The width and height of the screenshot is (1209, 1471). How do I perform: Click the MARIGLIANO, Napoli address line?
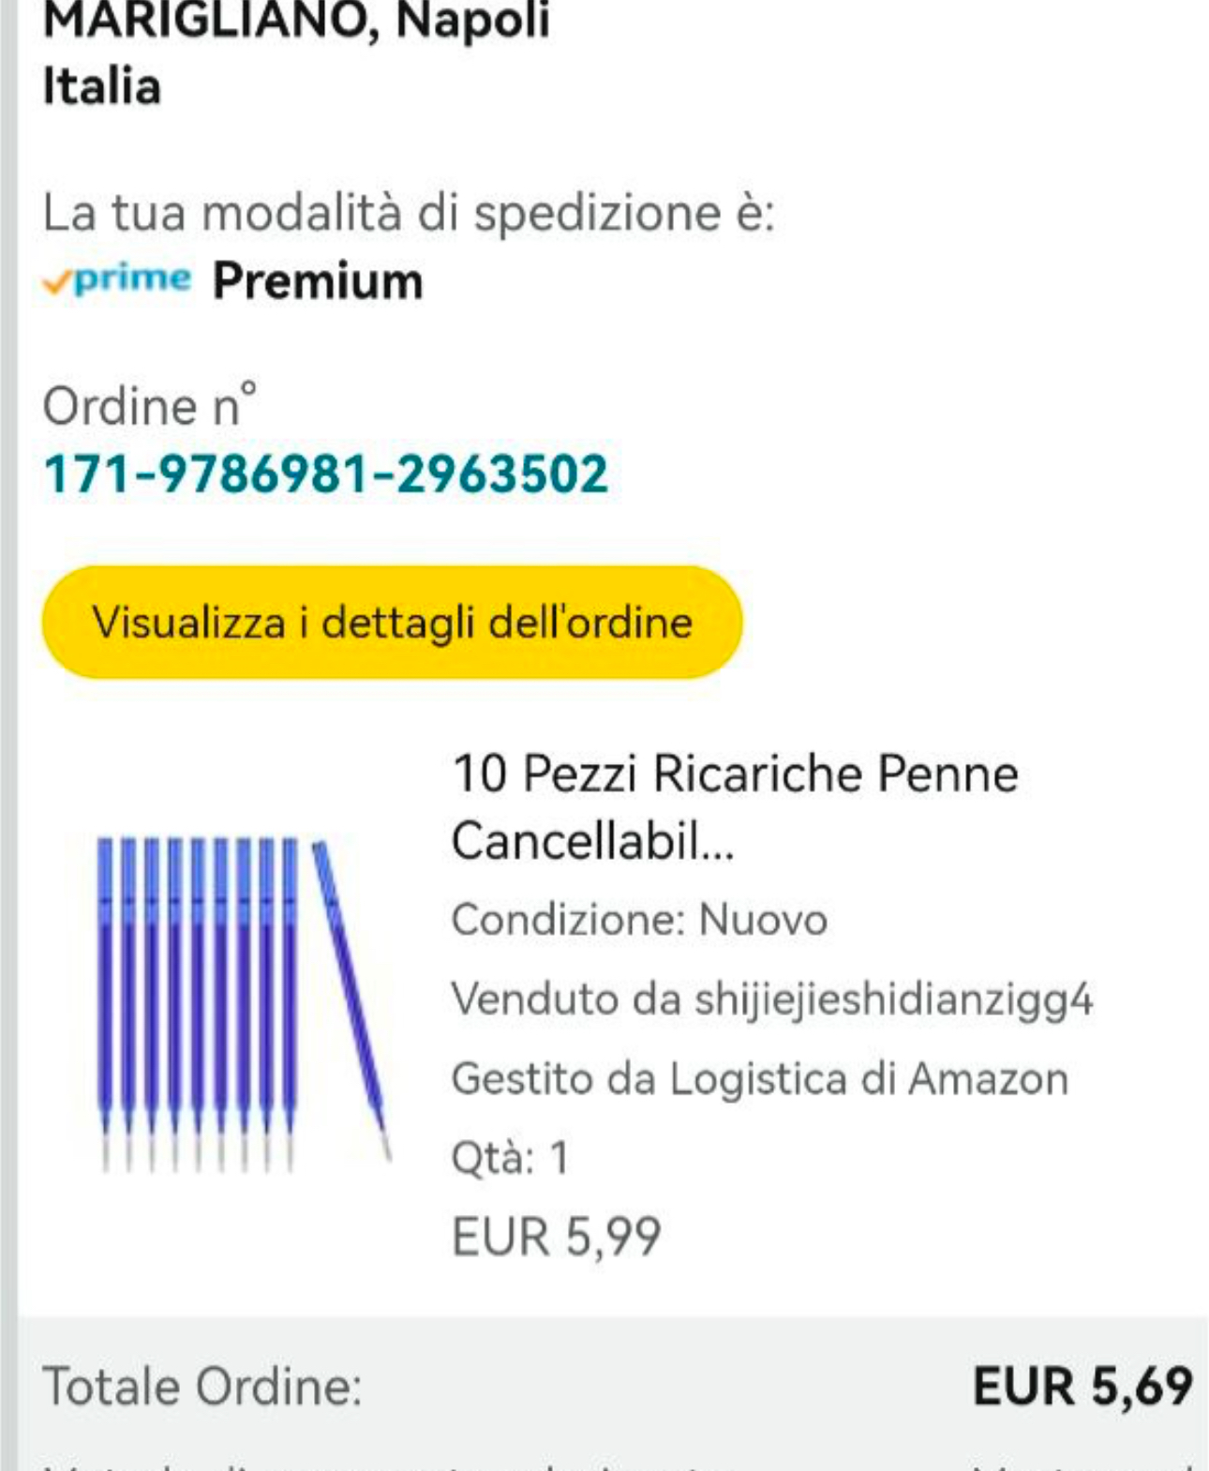point(296,21)
